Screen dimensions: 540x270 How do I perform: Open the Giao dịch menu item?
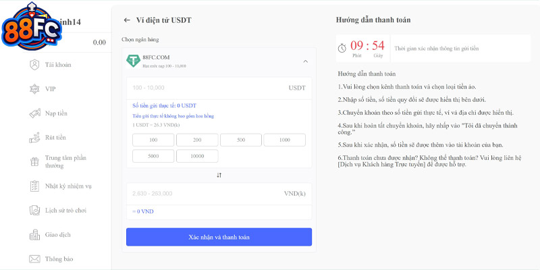click(x=58, y=235)
